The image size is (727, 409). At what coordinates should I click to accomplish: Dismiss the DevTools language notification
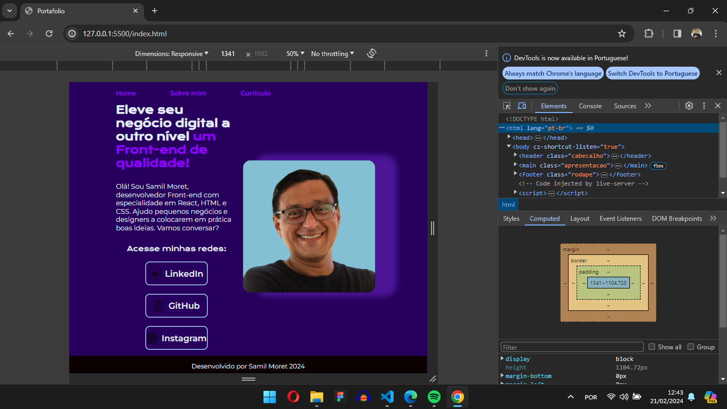click(x=718, y=73)
